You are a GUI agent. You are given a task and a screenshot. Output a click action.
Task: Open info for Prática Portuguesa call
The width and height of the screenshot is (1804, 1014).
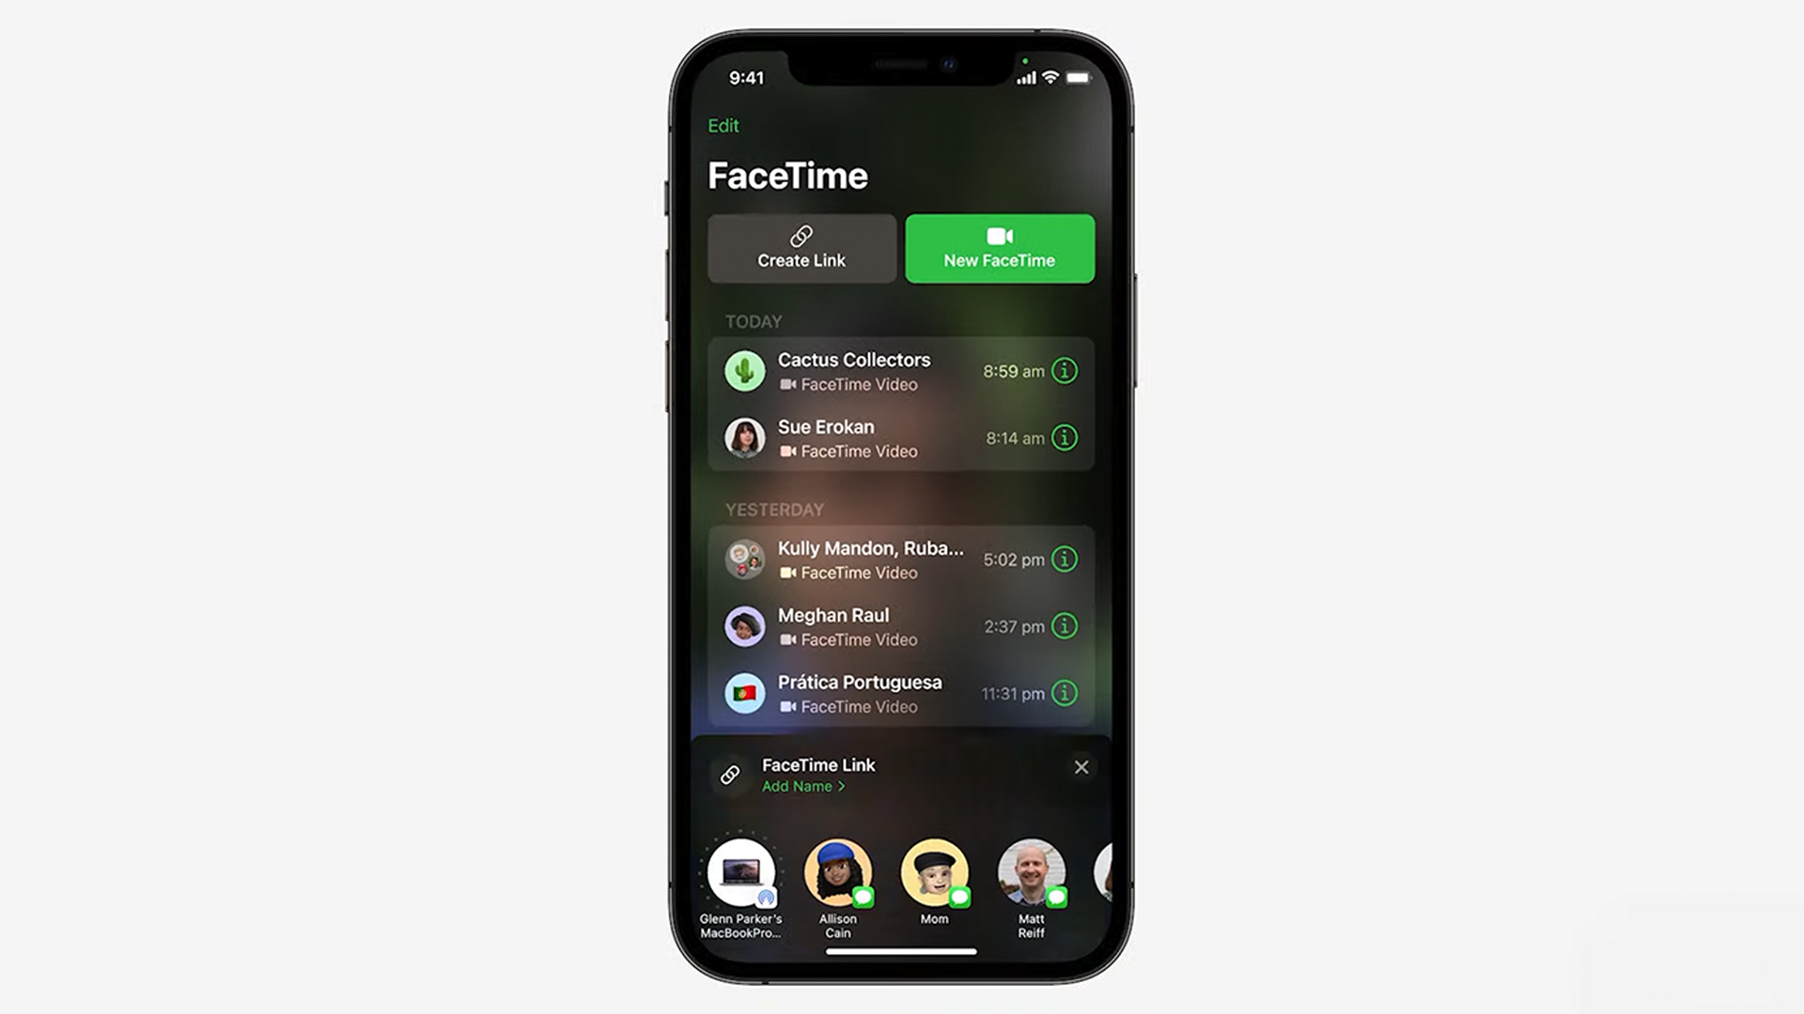tap(1065, 693)
